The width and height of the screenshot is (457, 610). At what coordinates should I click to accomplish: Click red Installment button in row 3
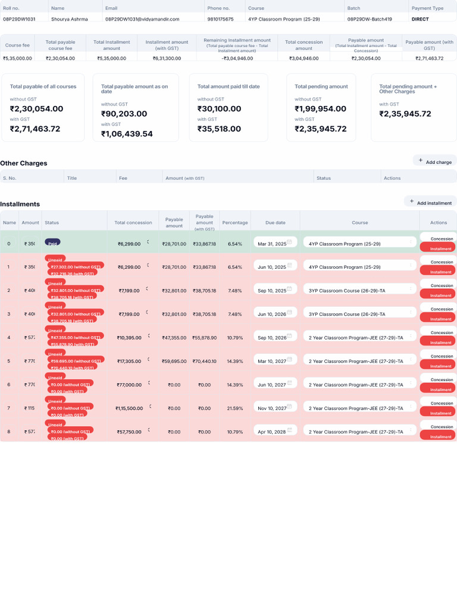[438, 318]
